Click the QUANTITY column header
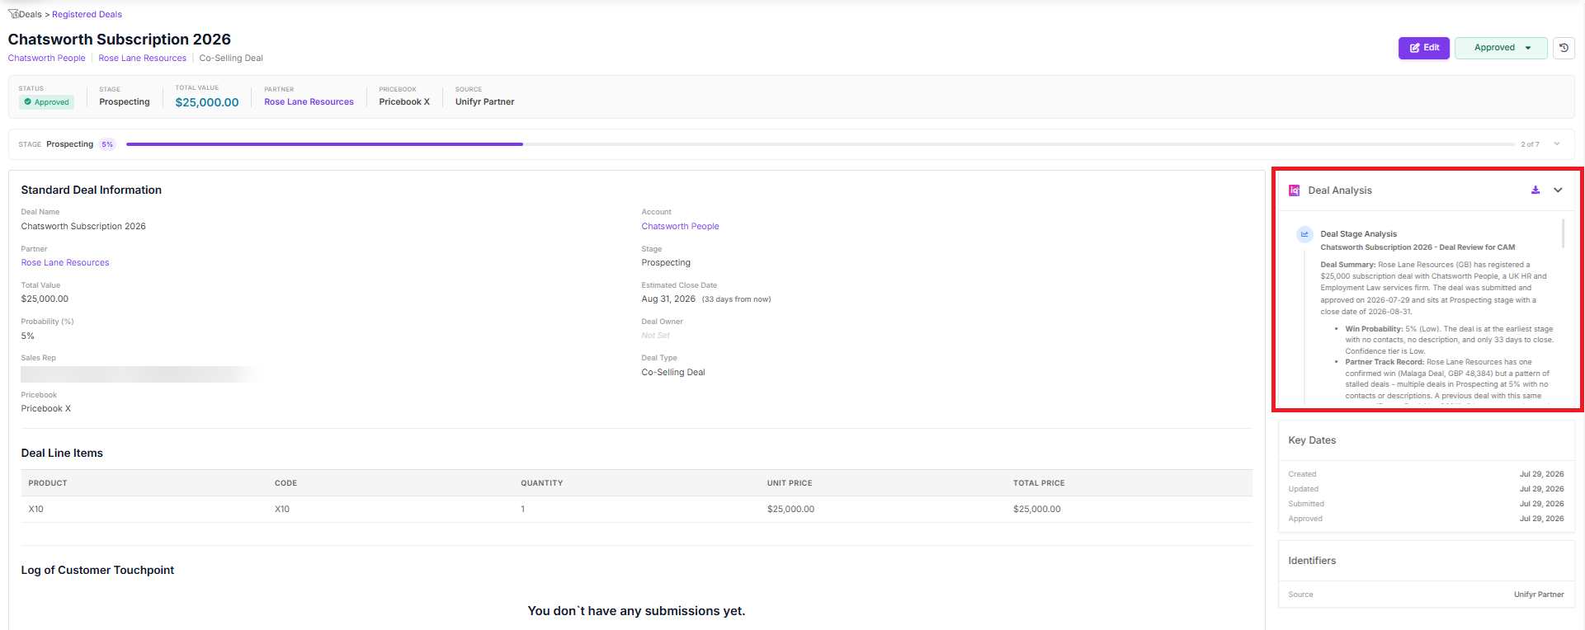The image size is (1585, 630). pos(542,483)
